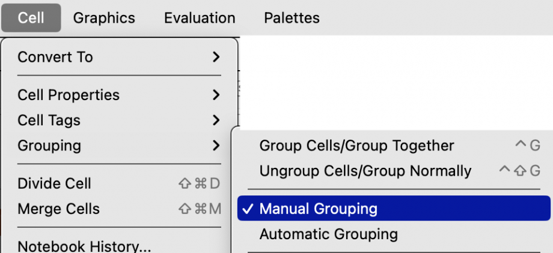The height and width of the screenshot is (253, 553).
Task: Expand the Convert To submenu arrow
Action: [216, 58]
